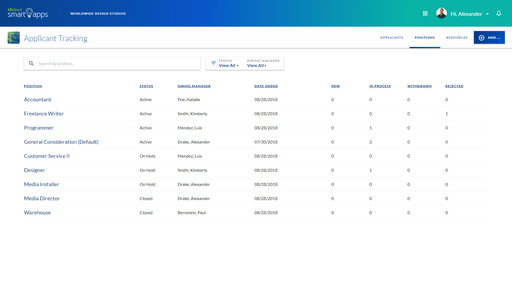Viewport: 512px width, 288px height.
Task: Click Programmer's in process count 1
Action: [x=370, y=128]
